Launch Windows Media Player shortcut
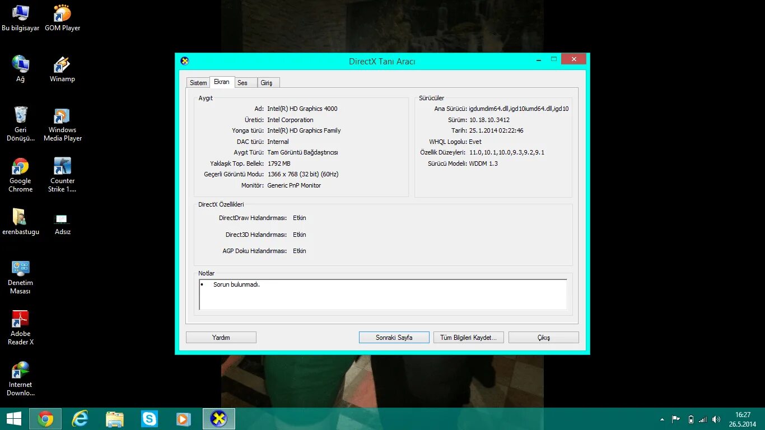The height and width of the screenshot is (430, 765). [x=62, y=124]
